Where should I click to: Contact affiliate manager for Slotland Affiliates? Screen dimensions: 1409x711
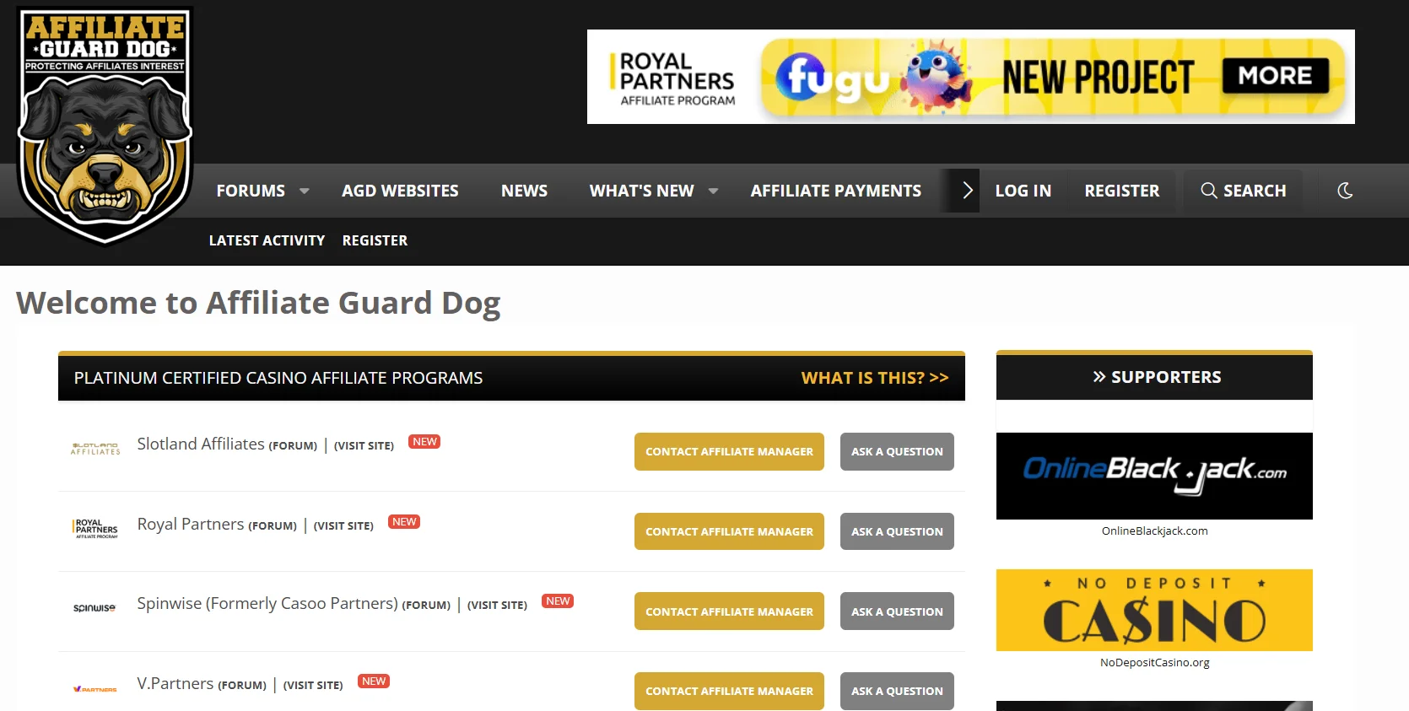pos(729,451)
